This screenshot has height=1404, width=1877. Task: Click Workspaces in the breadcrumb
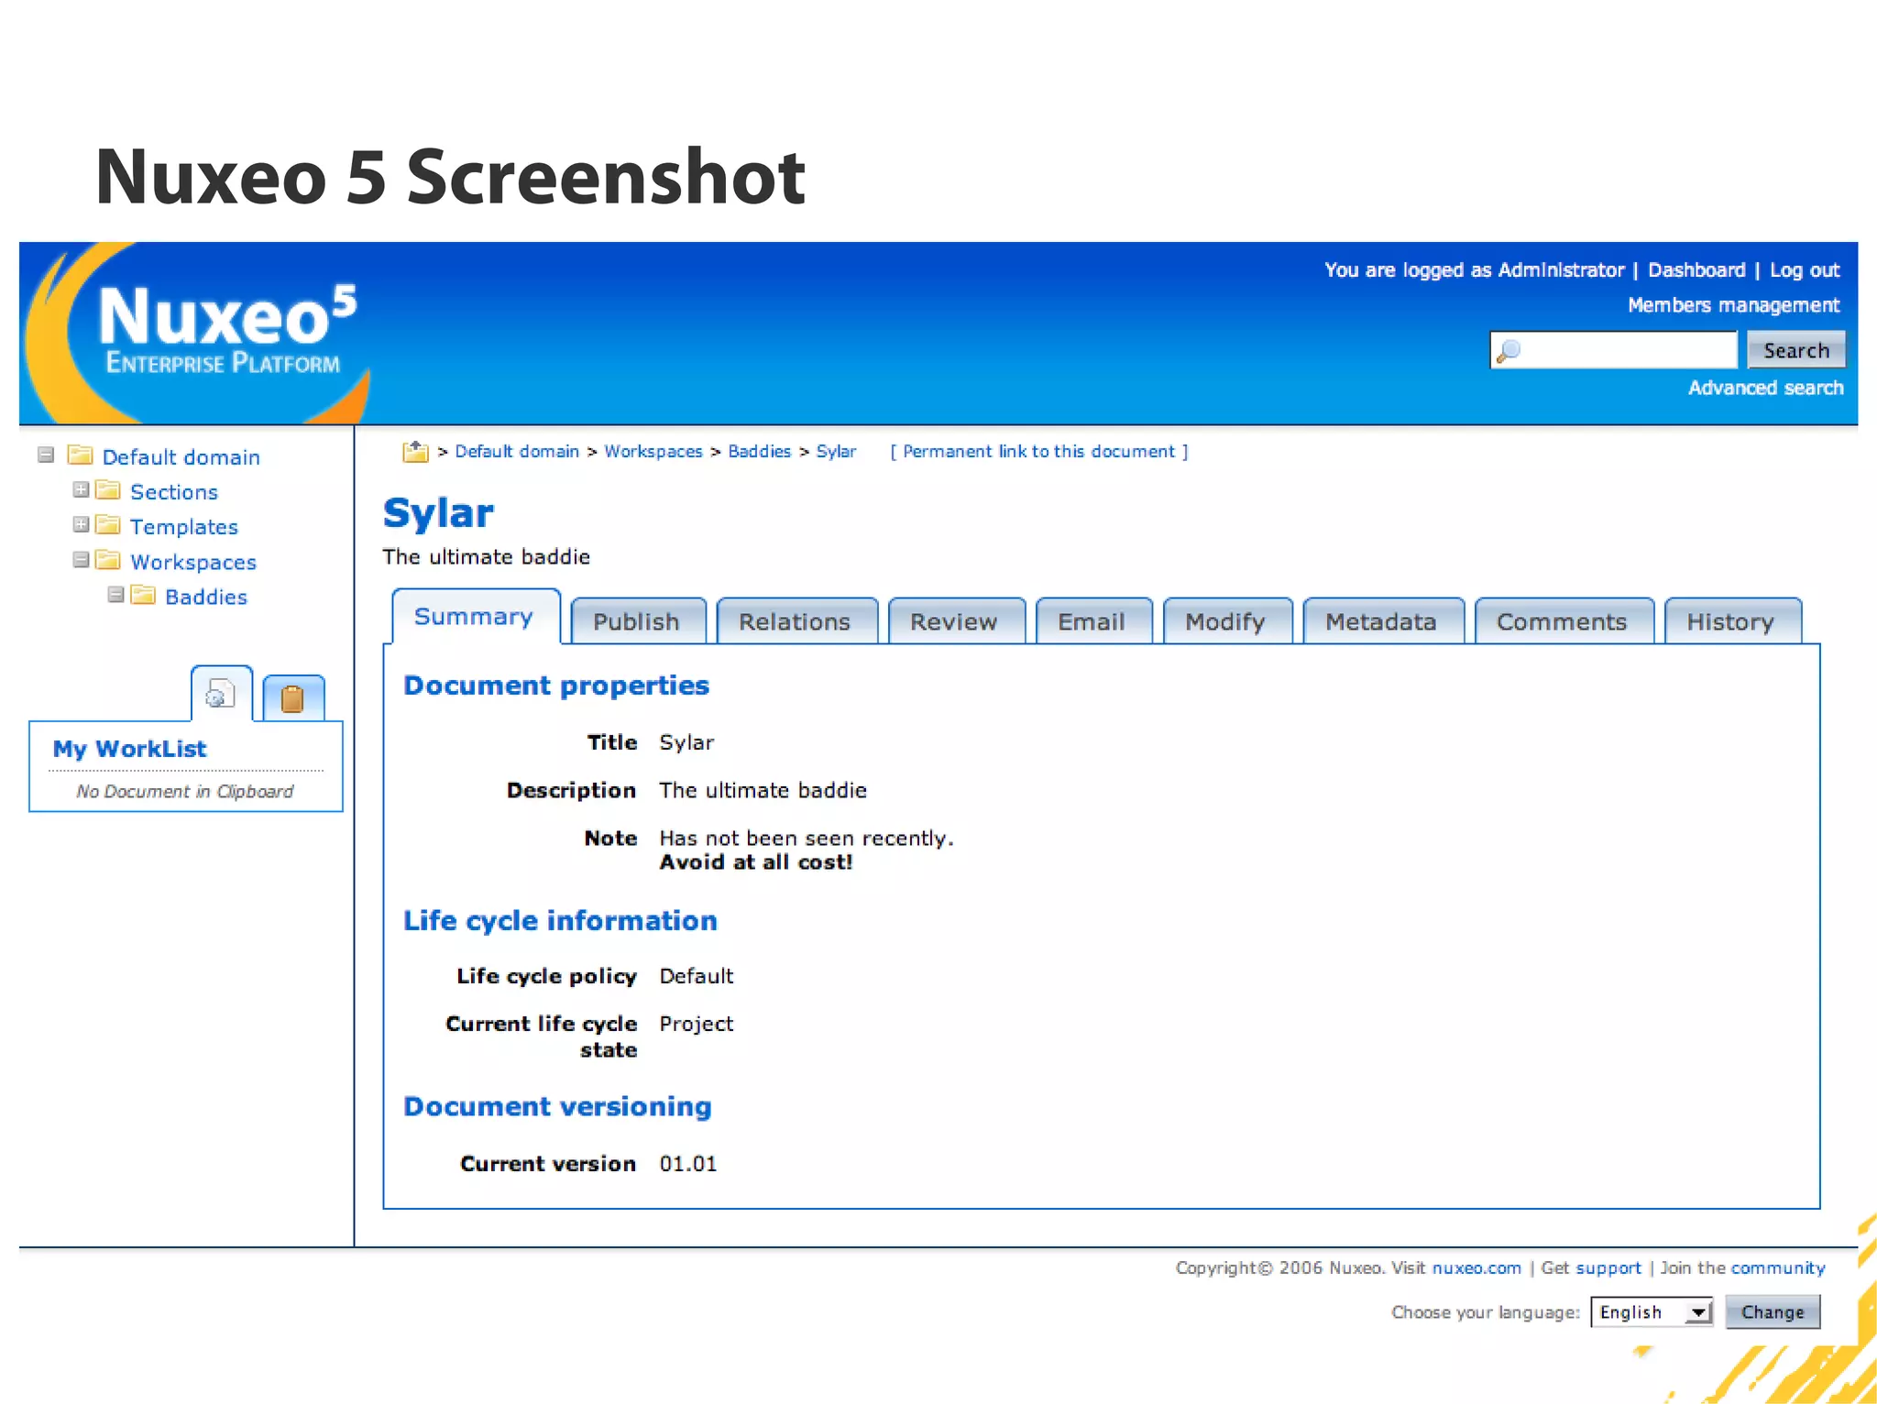(x=653, y=451)
